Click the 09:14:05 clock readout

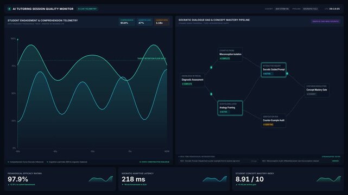334,9
